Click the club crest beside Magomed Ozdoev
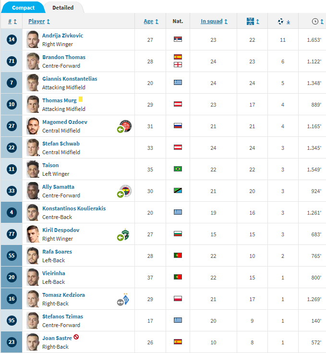 point(126,127)
